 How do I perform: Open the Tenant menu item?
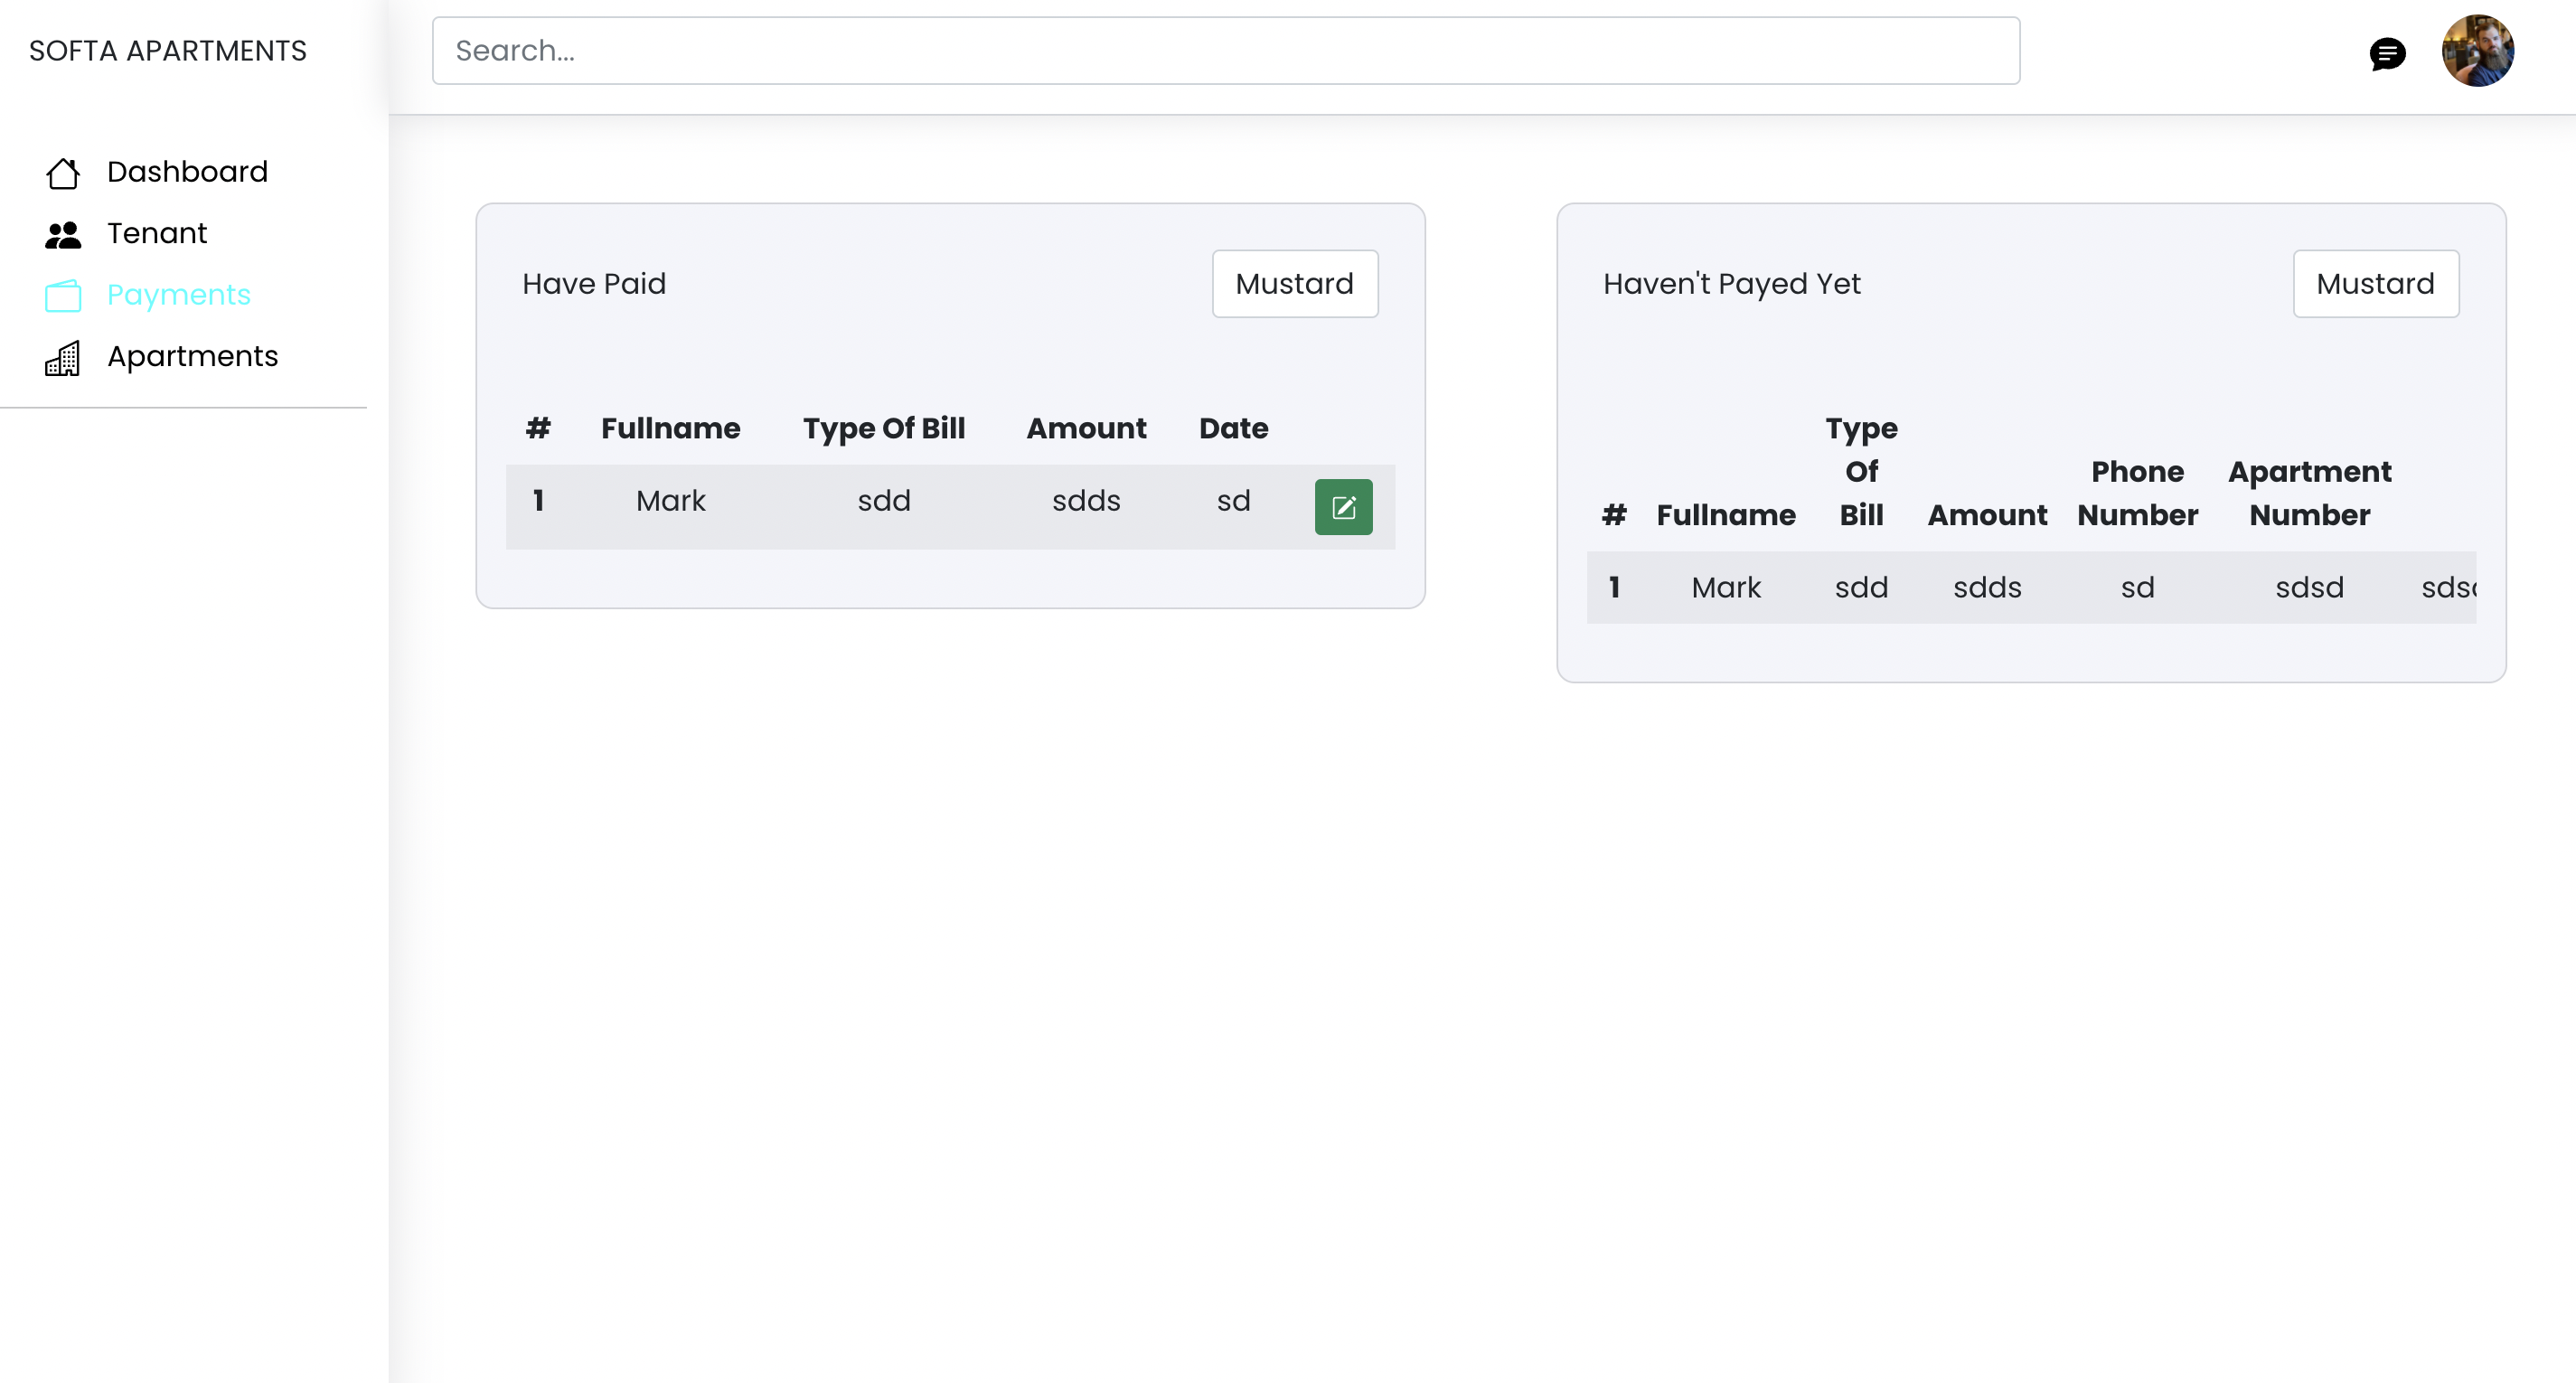[x=157, y=233]
